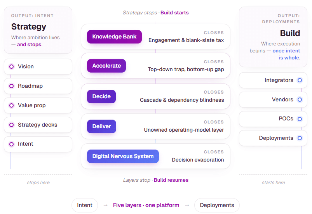Click the "Build resumes" link text
The height and width of the screenshot is (214, 312).
click(171, 180)
